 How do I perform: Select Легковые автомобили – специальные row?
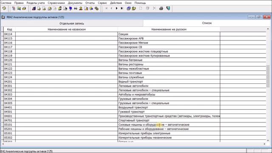(x=133, y=90)
